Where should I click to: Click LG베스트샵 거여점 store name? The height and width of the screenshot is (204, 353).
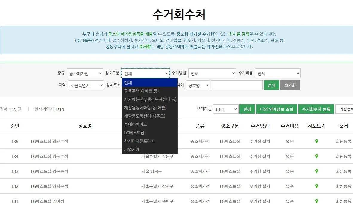(48, 201)
